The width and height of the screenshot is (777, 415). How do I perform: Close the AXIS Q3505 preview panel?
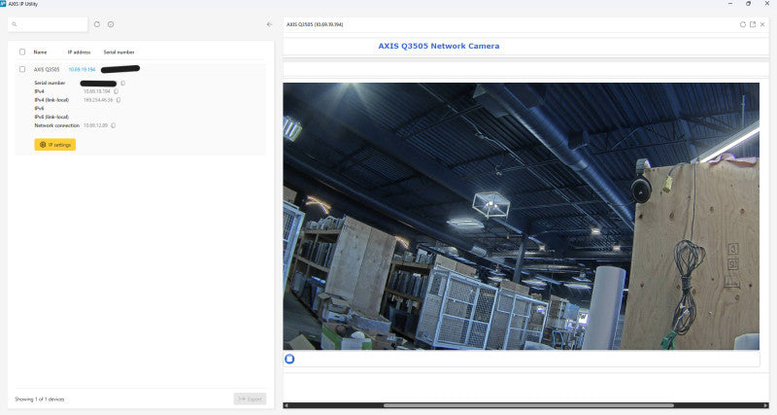click(762, 24)
